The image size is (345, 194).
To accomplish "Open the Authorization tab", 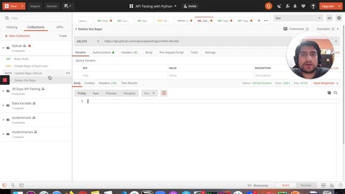I will (103, 52).
